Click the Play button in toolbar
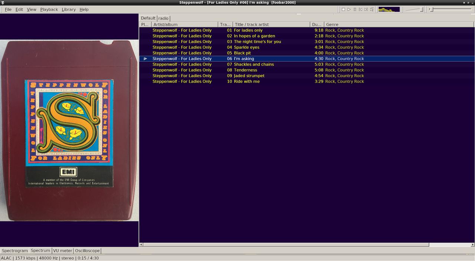The height and width of the screenshot is (261, 475). 349,9
